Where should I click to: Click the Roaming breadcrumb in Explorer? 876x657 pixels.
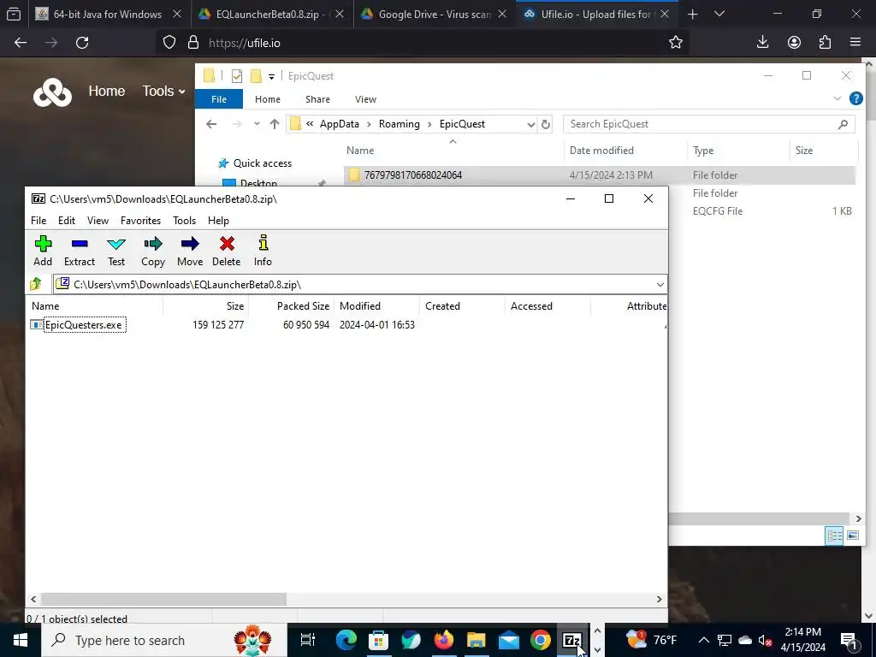click(399, 124)
